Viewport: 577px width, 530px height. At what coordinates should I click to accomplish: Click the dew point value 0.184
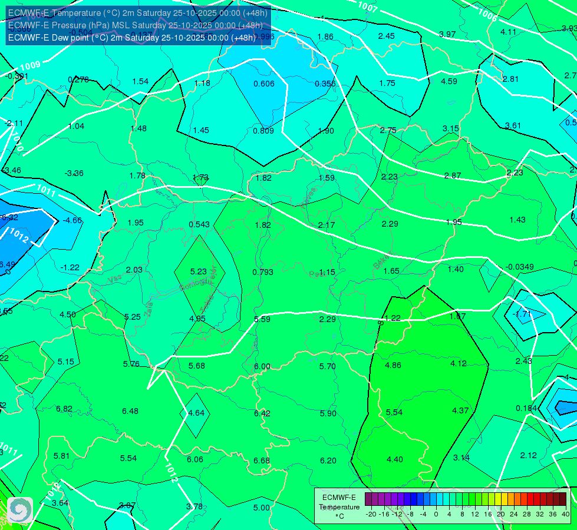pyautogui.click(x=526, y=408)
